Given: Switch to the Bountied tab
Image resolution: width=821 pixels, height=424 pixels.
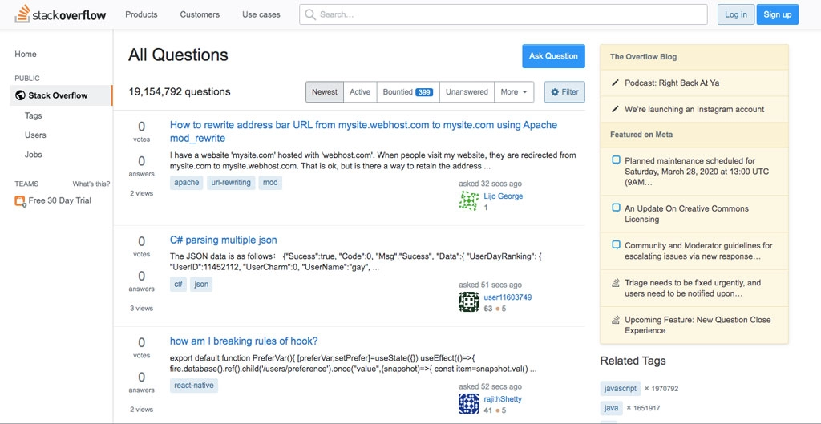Looking at the screenshot, I should pyautogui.click(x=407, y=91).
